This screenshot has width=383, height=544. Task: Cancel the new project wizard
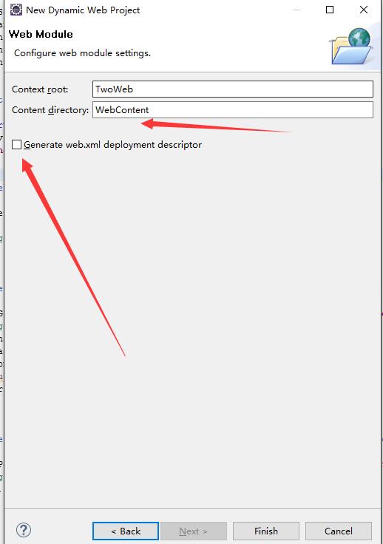(x=338, y=531)
